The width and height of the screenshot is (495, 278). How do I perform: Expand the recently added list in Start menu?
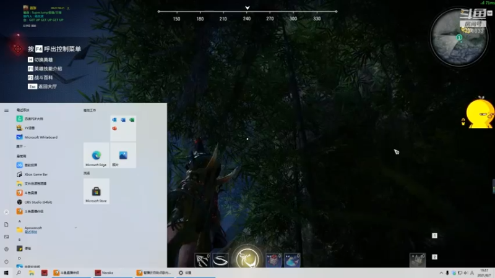point(21,146)
